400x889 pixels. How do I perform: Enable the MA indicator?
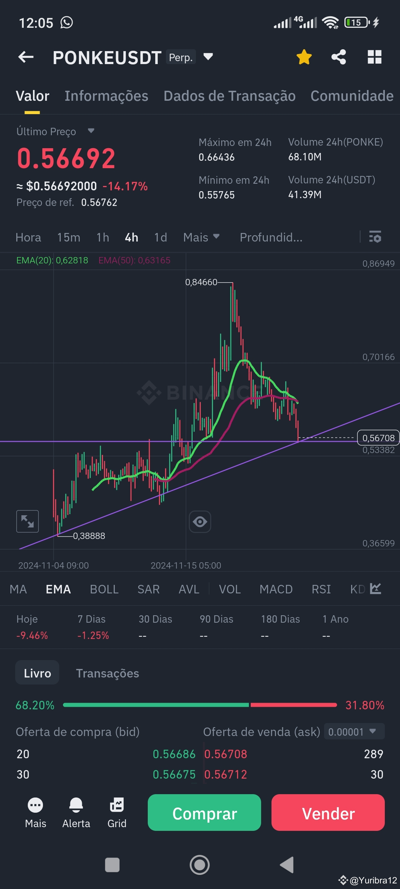(18, 589)
